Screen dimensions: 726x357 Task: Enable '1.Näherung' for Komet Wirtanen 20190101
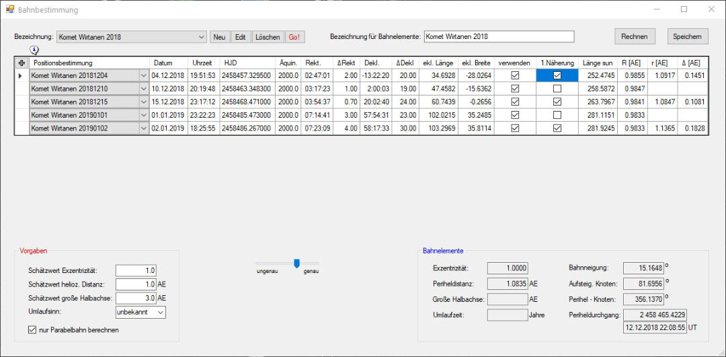[557, 115]
